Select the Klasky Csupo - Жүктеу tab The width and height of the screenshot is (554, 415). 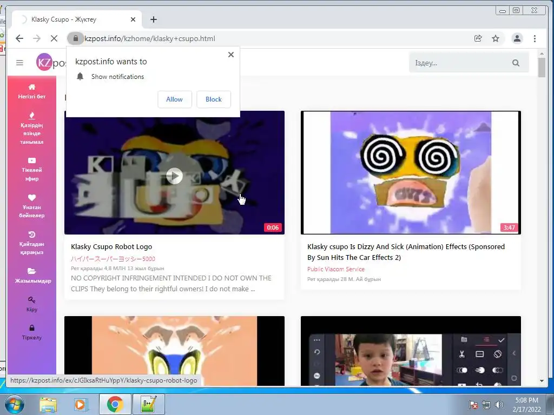(77, 19)
